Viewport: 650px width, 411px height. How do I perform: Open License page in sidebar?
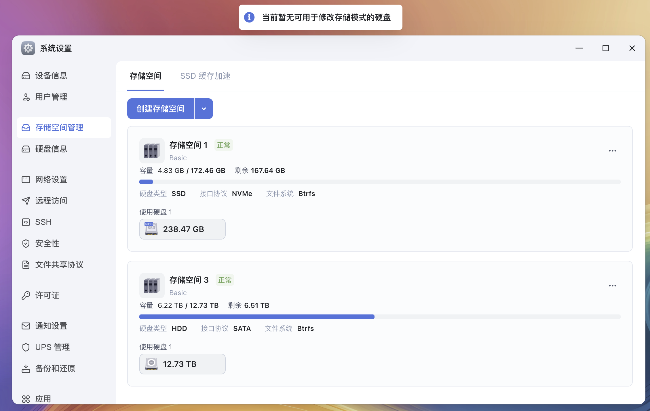[47, 295]
